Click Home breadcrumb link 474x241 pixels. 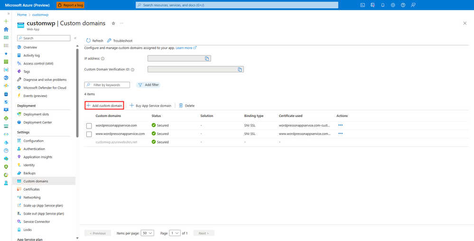[22, 15]
